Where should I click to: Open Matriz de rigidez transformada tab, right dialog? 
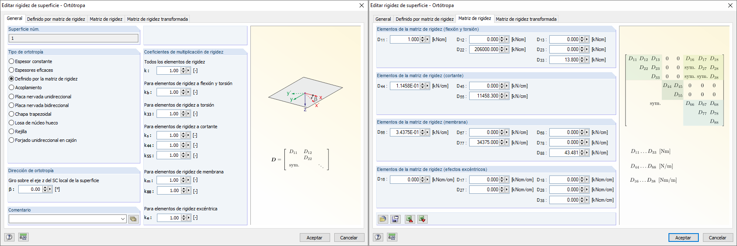[526, 19]
